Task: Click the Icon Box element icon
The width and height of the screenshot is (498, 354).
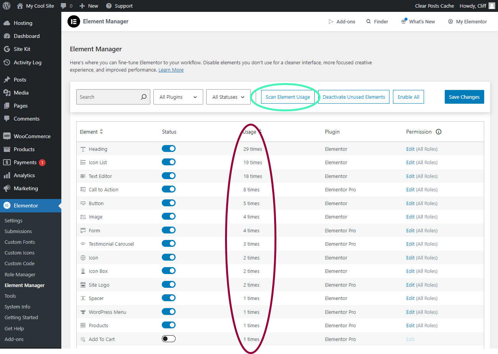Action: point(83,271)
